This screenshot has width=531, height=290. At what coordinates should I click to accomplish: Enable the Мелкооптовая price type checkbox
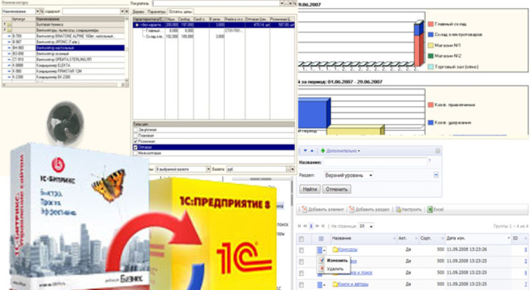136,153
